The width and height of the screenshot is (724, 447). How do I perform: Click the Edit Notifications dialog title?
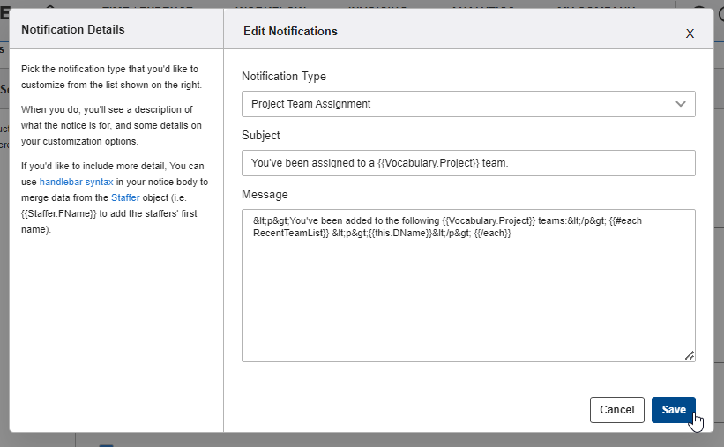290,32
